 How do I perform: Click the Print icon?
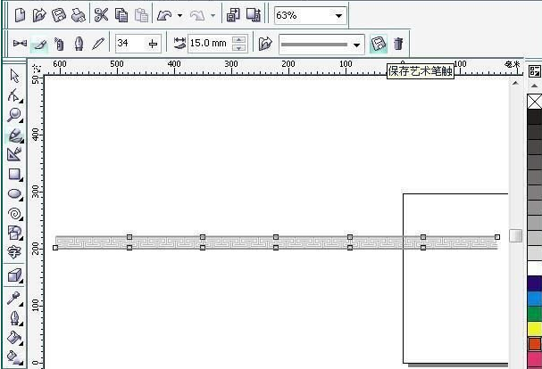point(78,15)
